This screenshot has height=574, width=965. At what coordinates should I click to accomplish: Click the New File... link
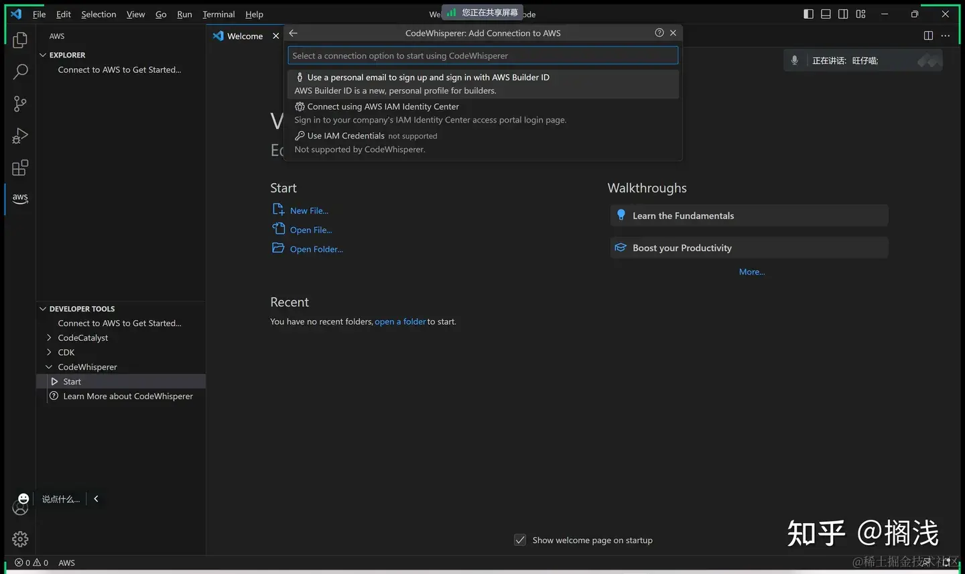point(309,210)
